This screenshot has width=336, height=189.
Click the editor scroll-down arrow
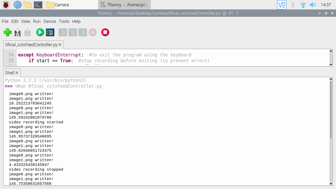[331, 65]
